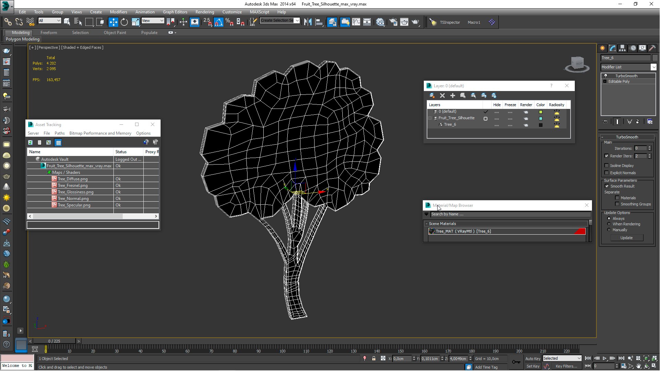The width and height of the screenshot is (660, 371).
Task: Switch to the Object Paint ribbon tab
Action: pyautogui.click(x=115, y=33)
